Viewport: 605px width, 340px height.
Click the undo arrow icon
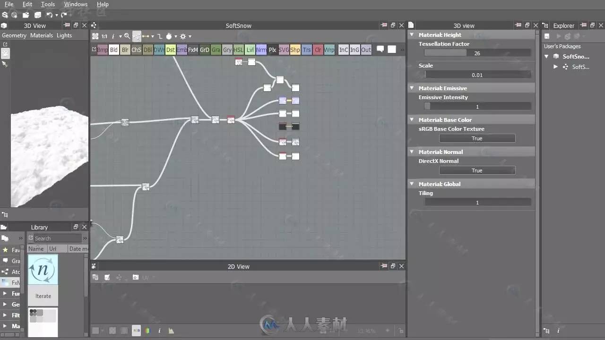(x=49, y=15)
